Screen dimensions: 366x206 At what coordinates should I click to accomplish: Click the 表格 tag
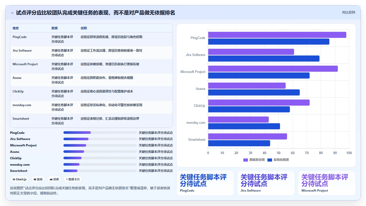click(38, 179)
